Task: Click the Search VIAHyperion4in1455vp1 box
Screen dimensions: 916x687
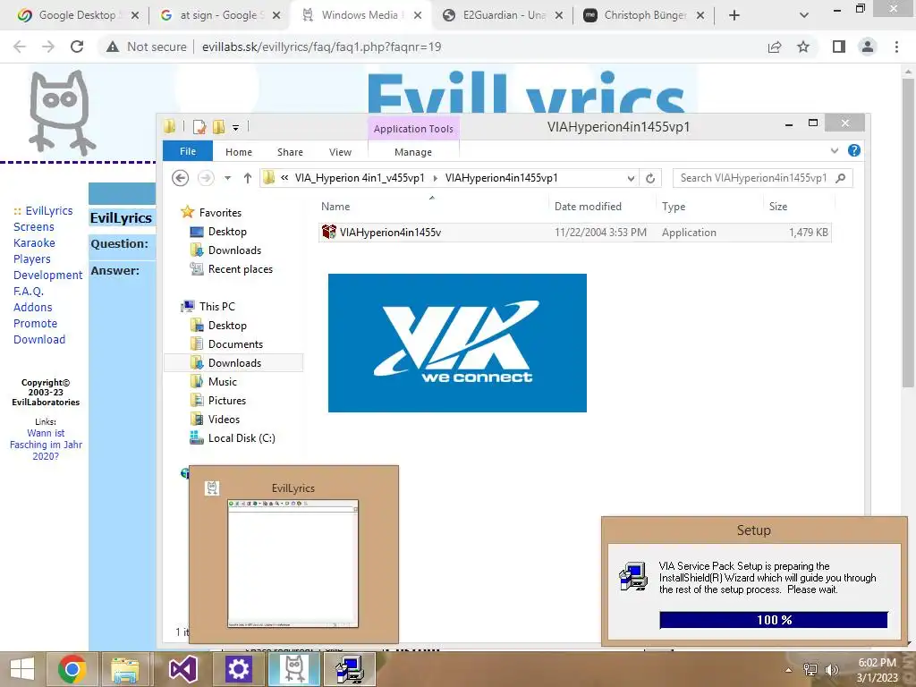Action: [762, 178]
